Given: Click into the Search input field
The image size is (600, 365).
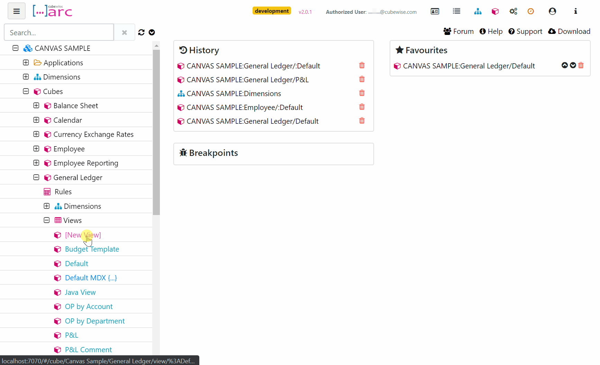Looking at the screenshot, I should click(x=59, y=32).
